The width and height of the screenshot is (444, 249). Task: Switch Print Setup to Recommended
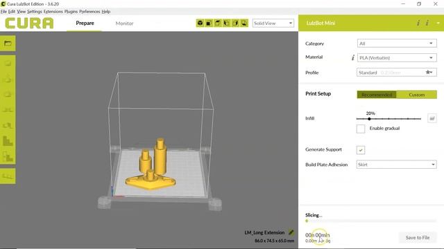click(377, 95)
